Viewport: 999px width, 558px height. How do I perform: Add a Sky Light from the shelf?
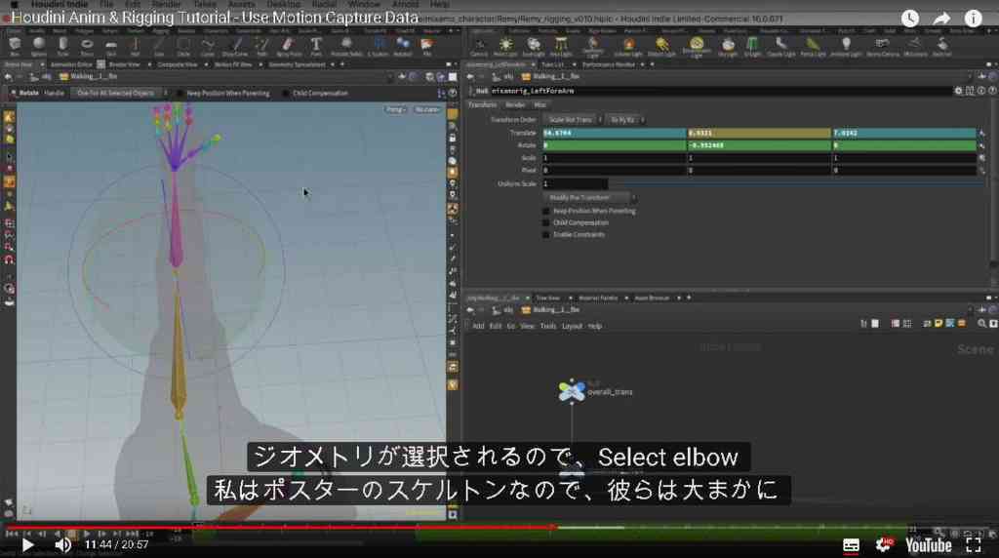(x=728, y=46)
